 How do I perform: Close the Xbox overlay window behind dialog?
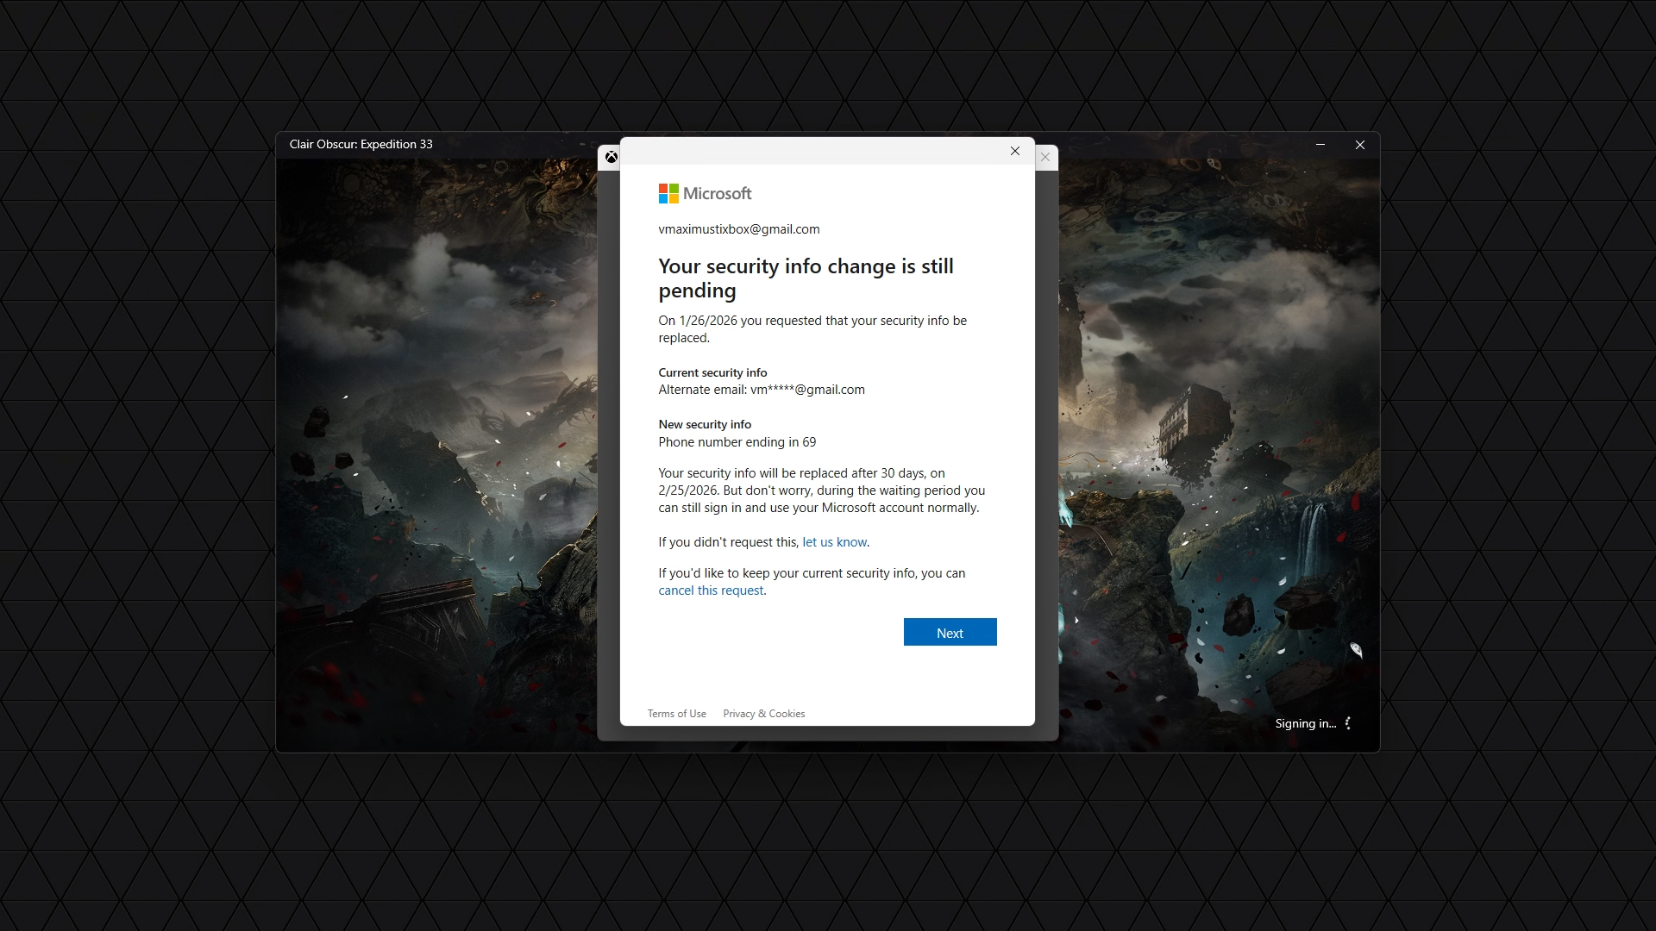pyautogui.click(x=1045, y=157)
